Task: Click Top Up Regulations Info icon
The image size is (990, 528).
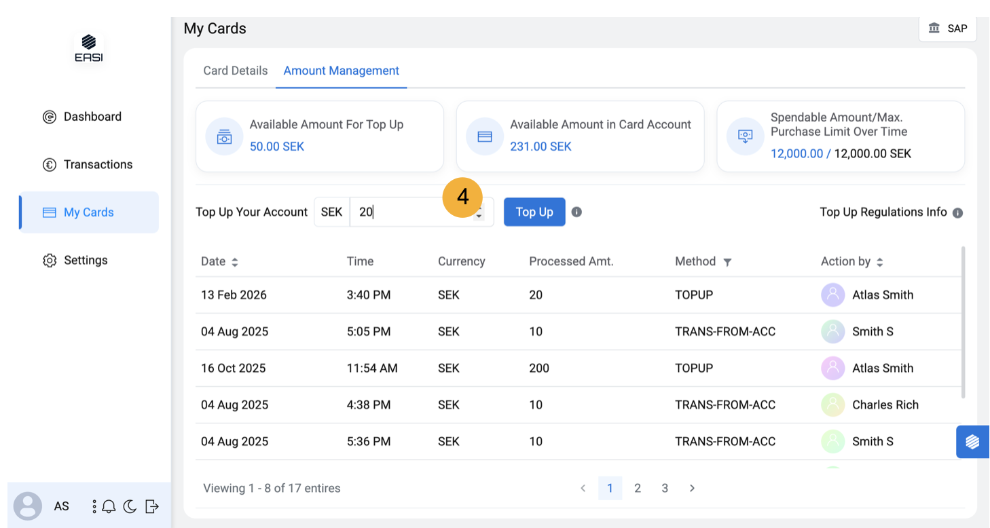Action: [957, 213]
